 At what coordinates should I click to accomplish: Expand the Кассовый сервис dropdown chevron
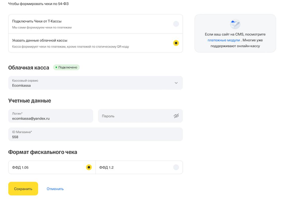pyautogui.click(x=176, y=83)
